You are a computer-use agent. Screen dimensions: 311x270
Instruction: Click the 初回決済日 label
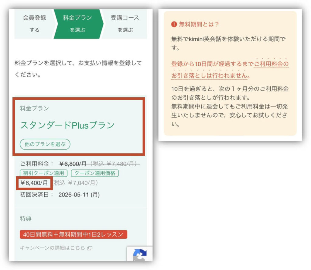click(34, 194)
